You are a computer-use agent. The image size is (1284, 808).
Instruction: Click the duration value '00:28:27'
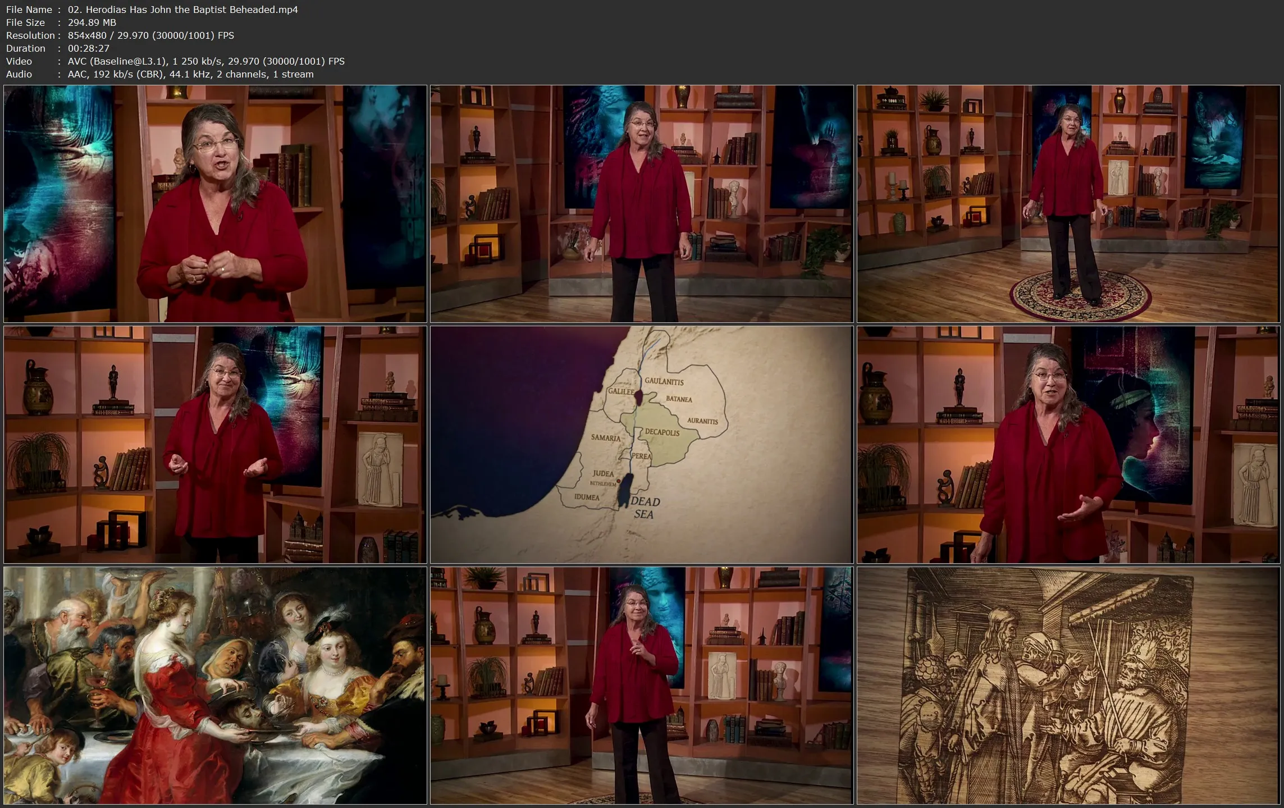[x=89, y=48]
